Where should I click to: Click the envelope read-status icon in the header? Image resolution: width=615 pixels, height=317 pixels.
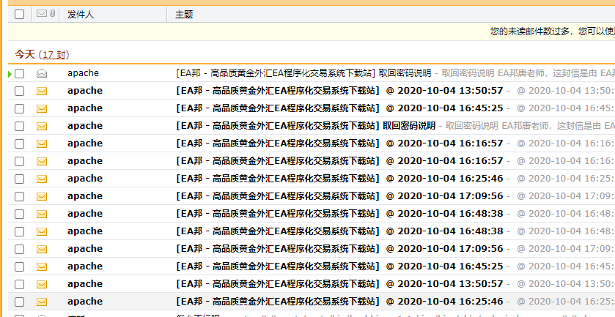pyautogui.click(x=42, y=14)
